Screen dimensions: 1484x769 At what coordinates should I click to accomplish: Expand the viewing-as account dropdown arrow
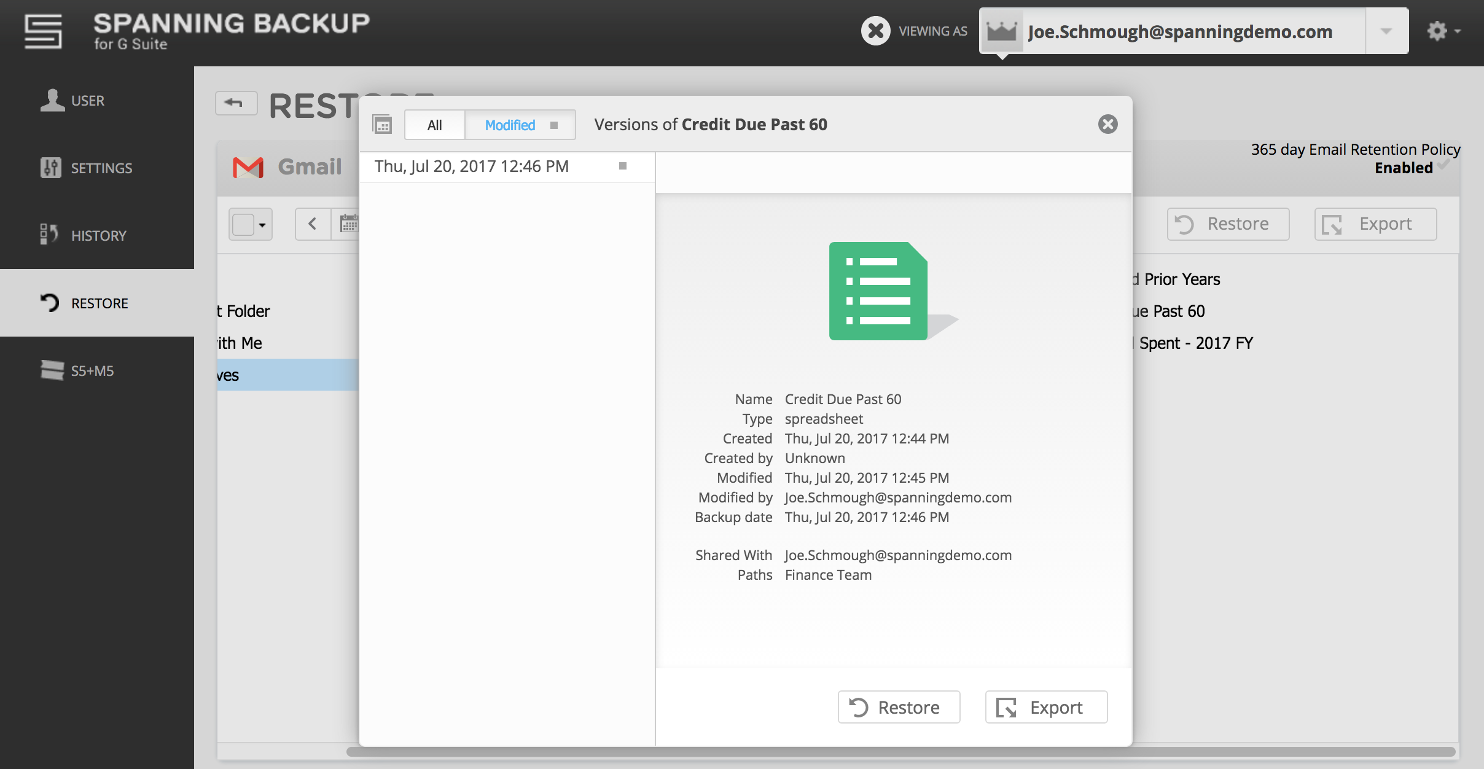coord(1386,31)
